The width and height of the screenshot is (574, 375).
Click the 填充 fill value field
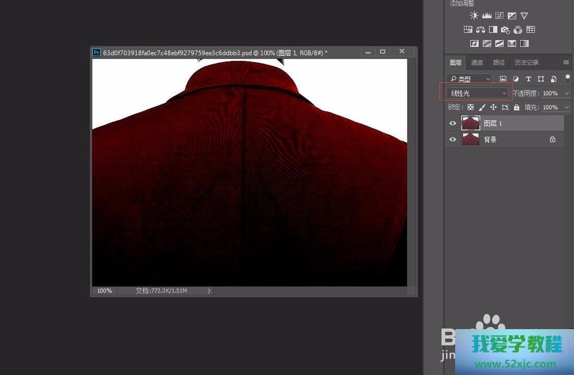(549, 107)
